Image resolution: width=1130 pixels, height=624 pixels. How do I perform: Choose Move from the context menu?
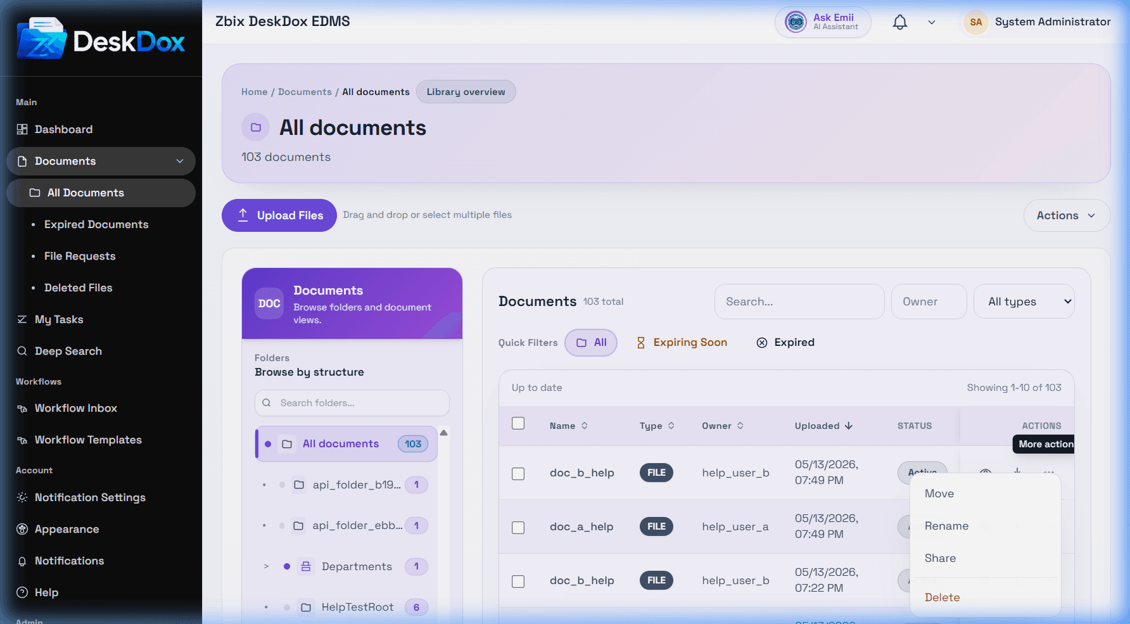(986, 493)
